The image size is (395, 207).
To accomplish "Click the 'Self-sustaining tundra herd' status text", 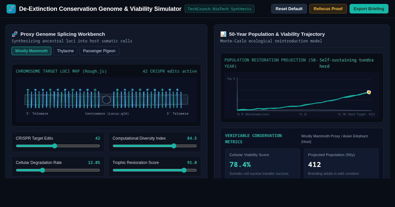I will tap(347, 63).
